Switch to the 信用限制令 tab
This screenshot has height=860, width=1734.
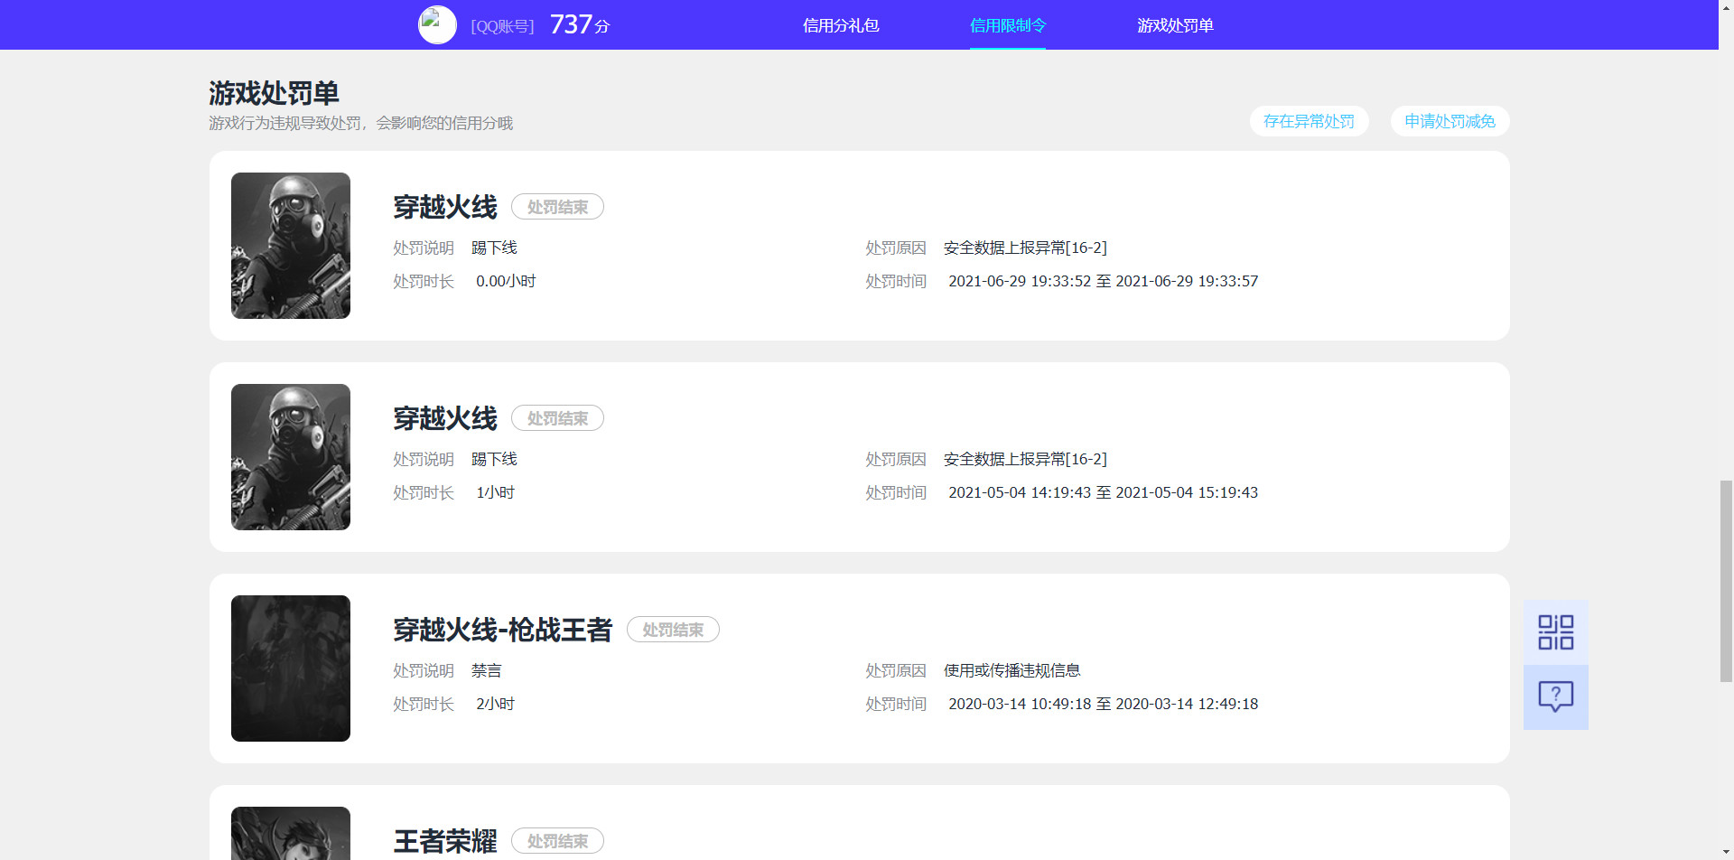point(1008,25)
